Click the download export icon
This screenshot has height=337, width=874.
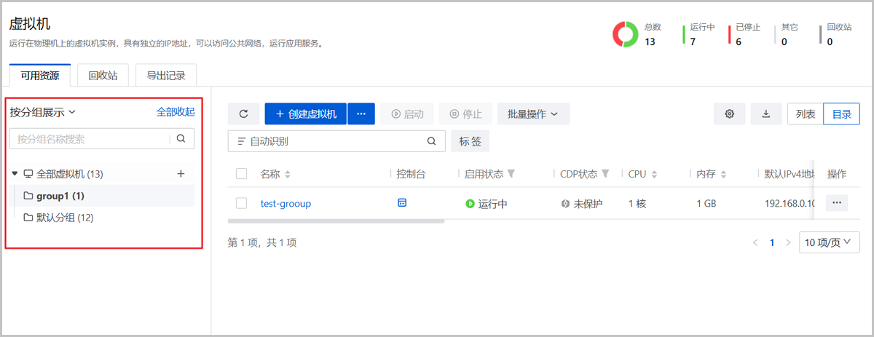click(x=765, y=114)
